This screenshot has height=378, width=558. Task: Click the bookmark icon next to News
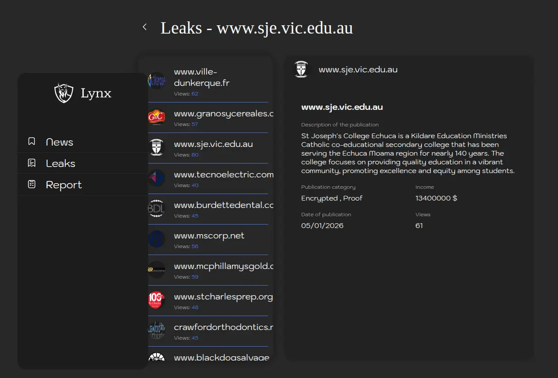pyautogui.click(x=31, y=141)
